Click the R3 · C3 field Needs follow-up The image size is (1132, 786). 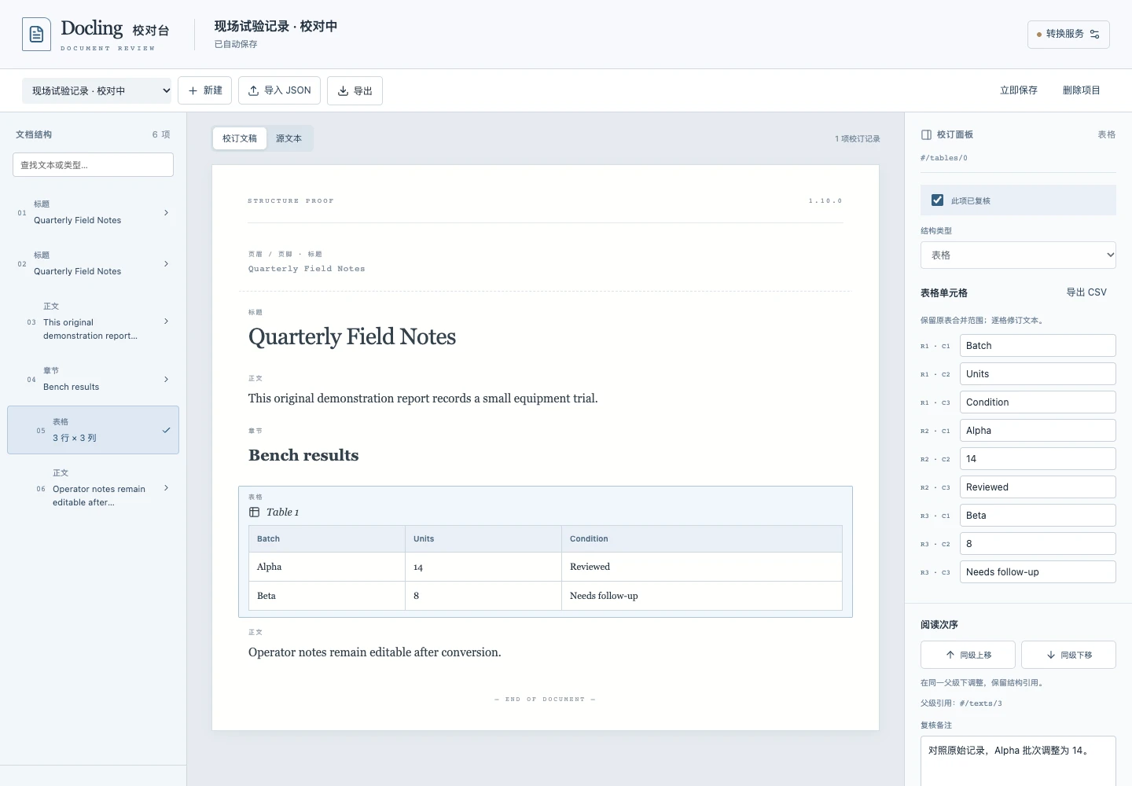point(1038,572)
